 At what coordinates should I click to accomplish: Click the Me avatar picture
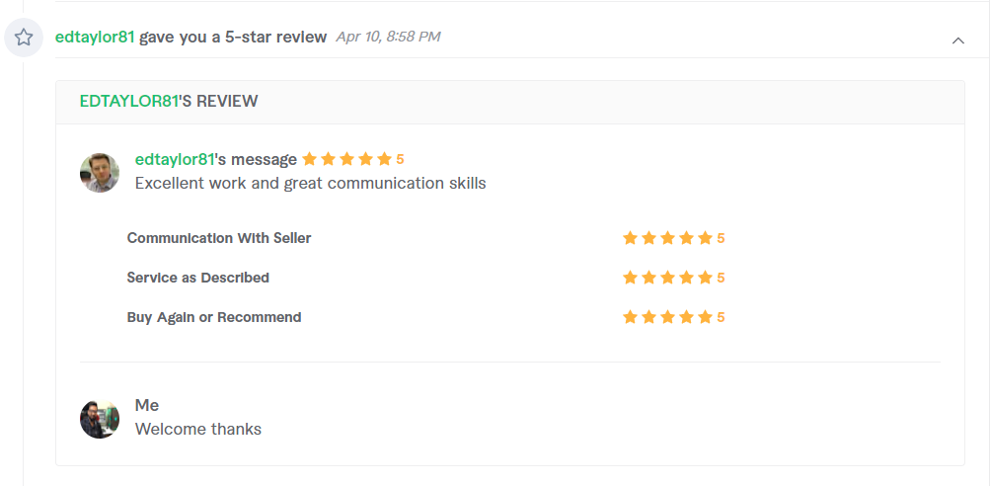tap(99, 419)
